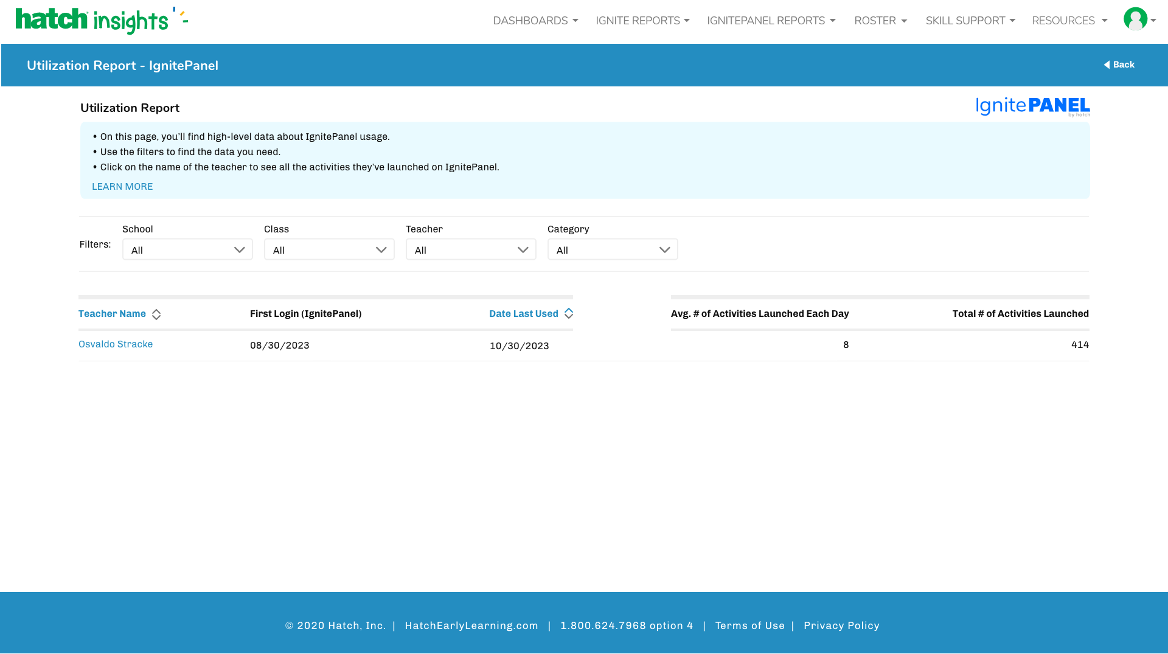Image resolution: width=1168 pixels, height=654 pixels.
Task: Open Privacy Policy footer link
Action: (x=841, y=625)
